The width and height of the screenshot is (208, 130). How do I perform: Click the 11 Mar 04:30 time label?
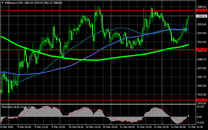(127, 127)
